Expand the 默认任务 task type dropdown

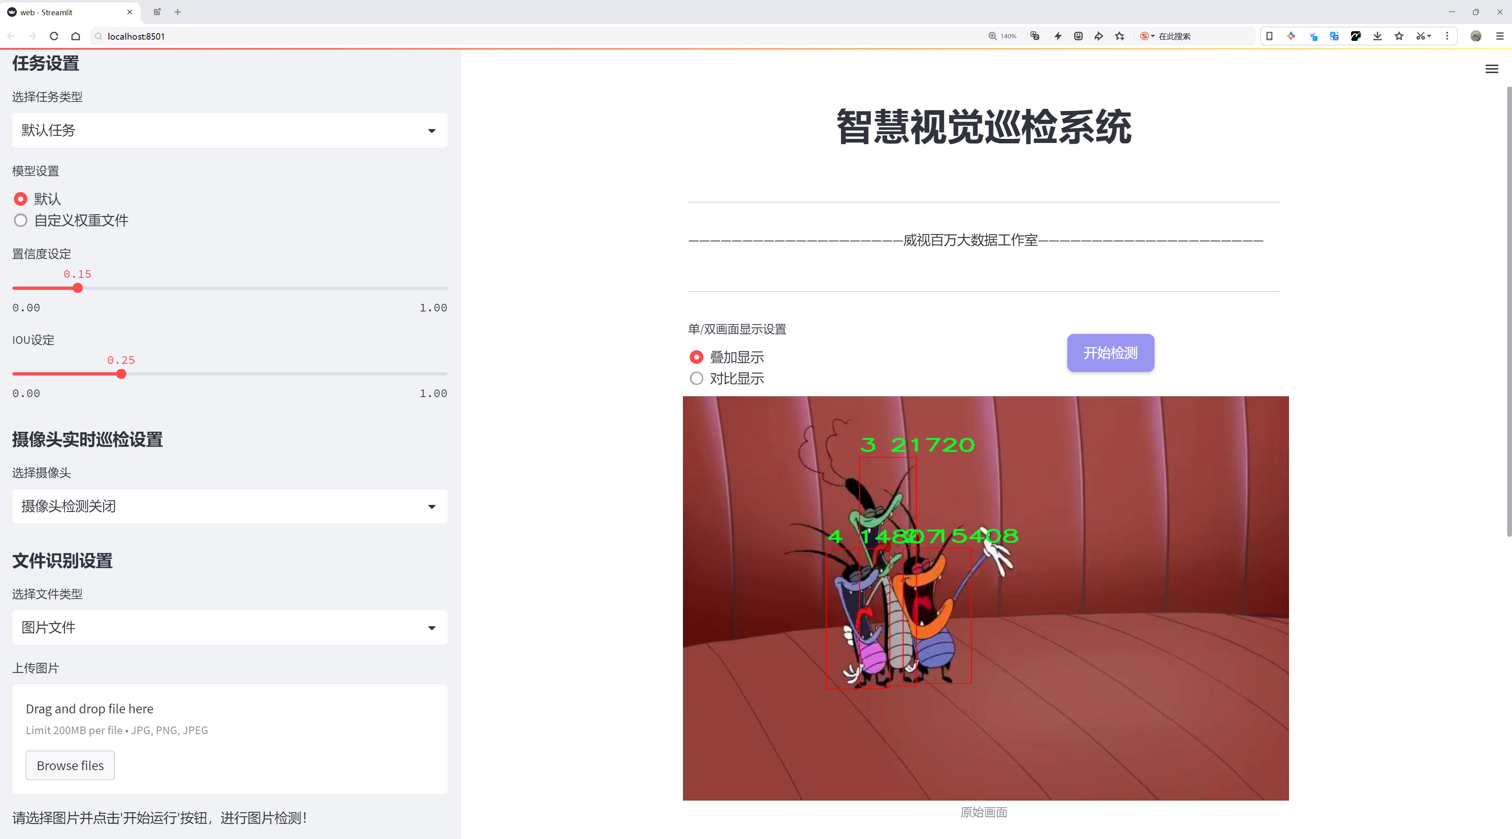[229, 130]
